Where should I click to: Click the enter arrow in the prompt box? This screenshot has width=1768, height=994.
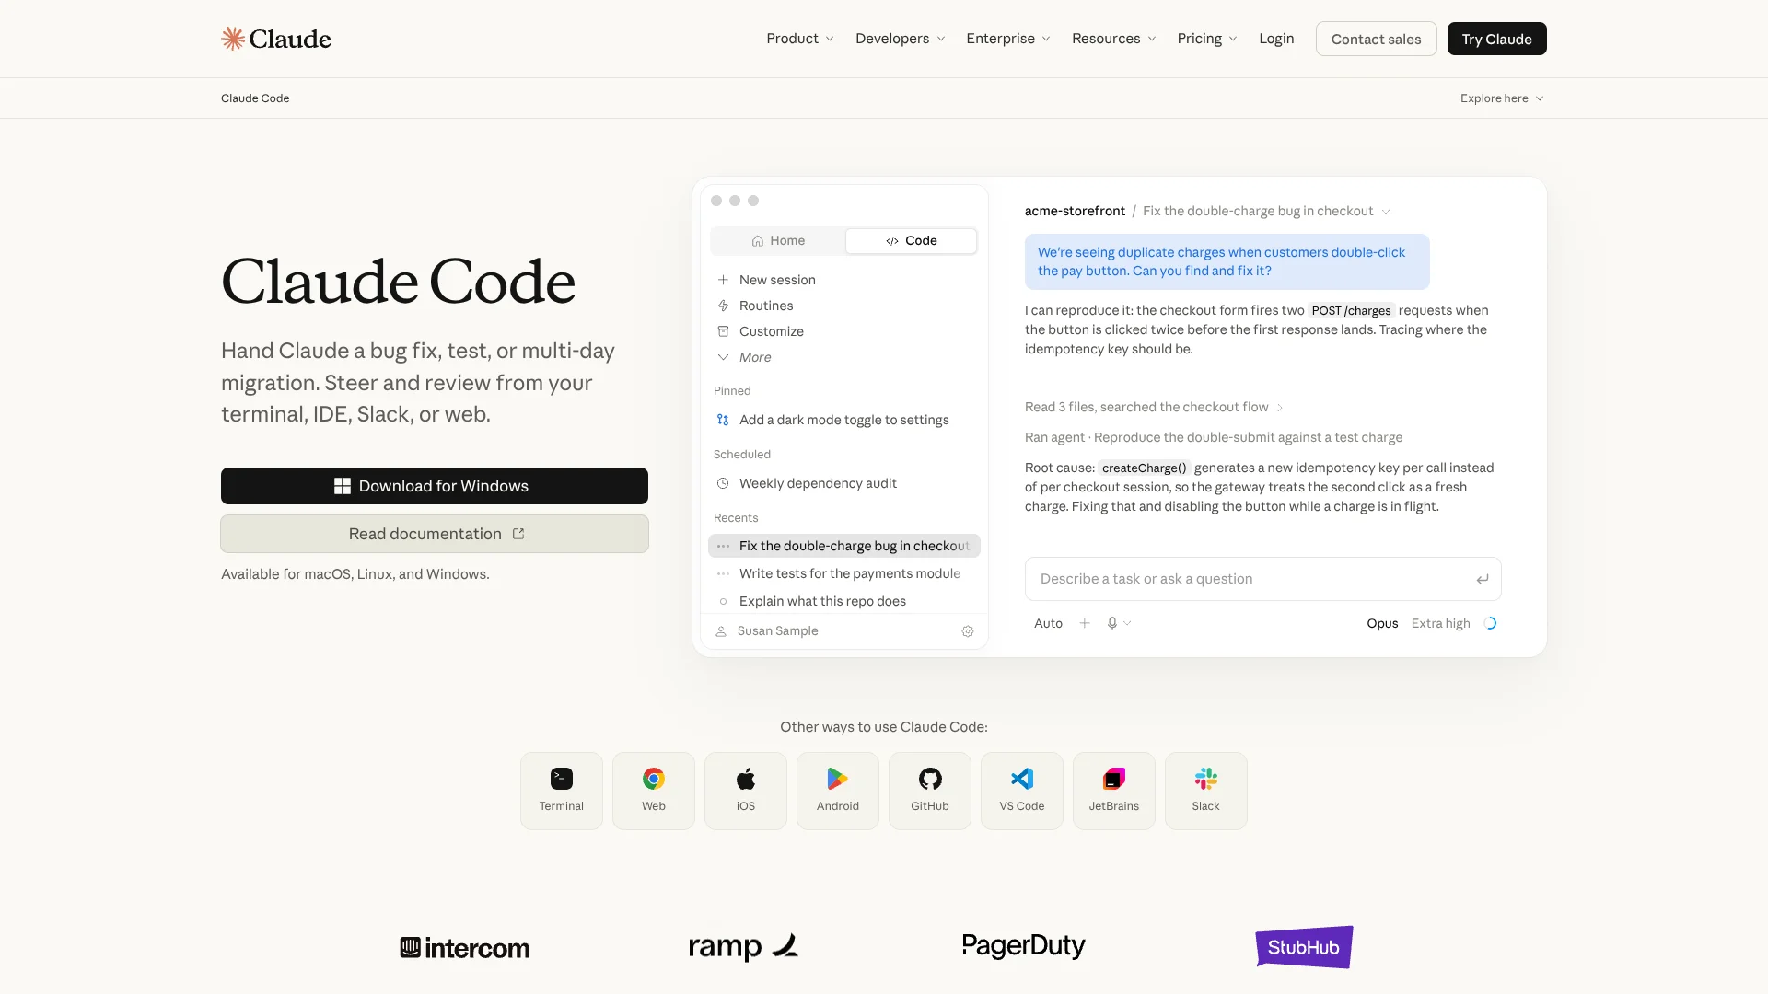[1483, 579]
